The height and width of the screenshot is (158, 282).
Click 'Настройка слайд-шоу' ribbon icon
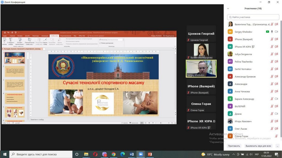[39, 41]
